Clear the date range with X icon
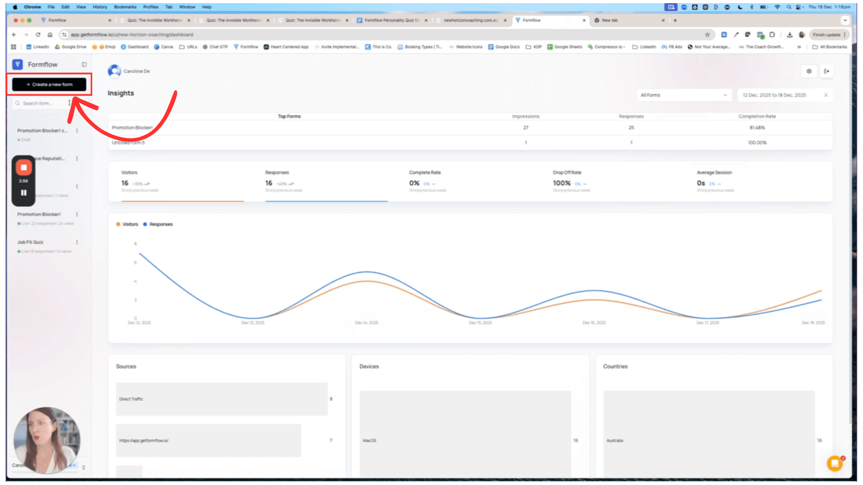Screen dimensions: 863x485 point(826,95)
